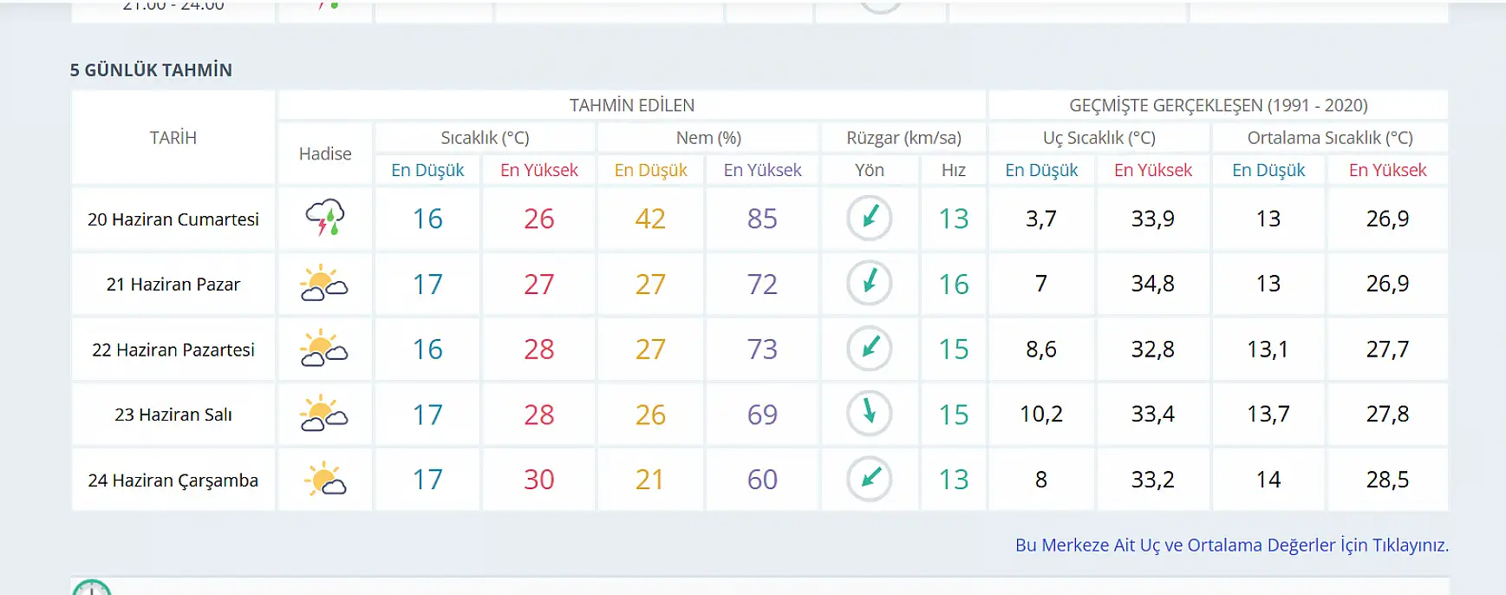
Task: Click the high humidity '73' for 22 Haziran
Action: [762, 350]
